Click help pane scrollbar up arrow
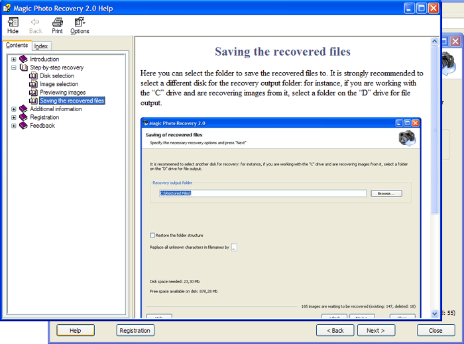Image resolution: width=464 pixels, height=344 pixels. pyautogui.click(x=434, y=41)
